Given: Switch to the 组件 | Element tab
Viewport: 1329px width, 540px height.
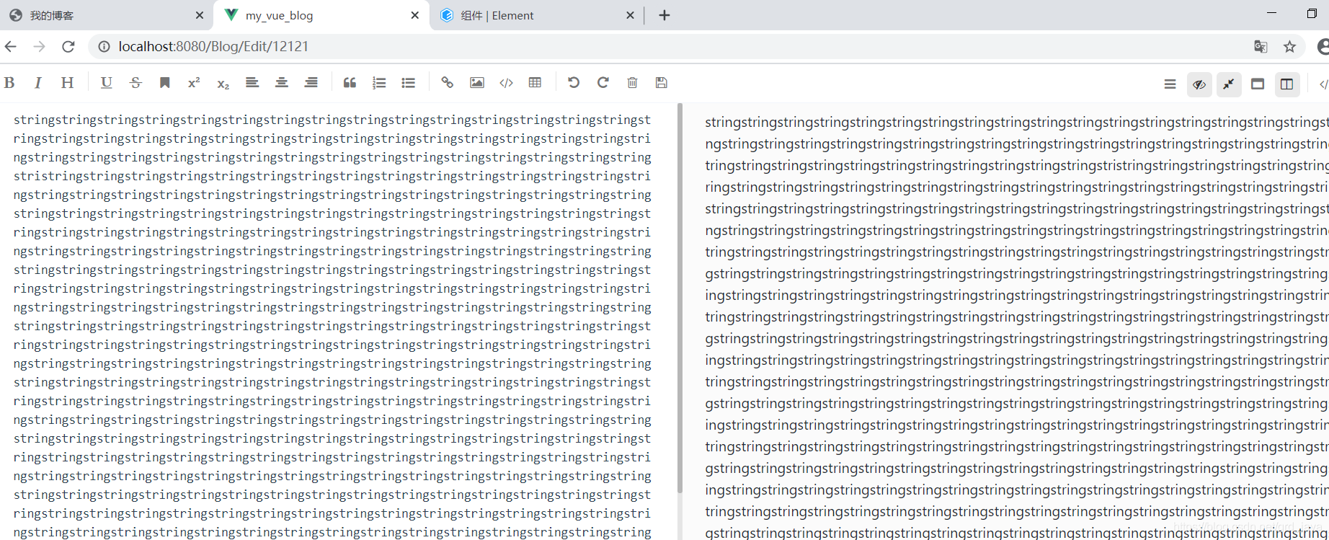Looking at the screenshot, I should (x=537, y=15).
